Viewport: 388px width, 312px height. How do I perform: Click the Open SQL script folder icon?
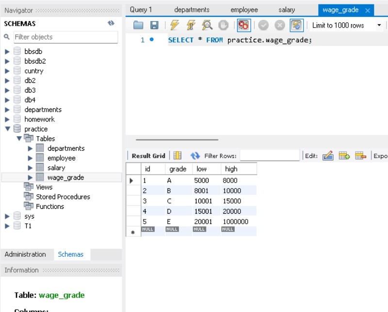tap(138, 25)
